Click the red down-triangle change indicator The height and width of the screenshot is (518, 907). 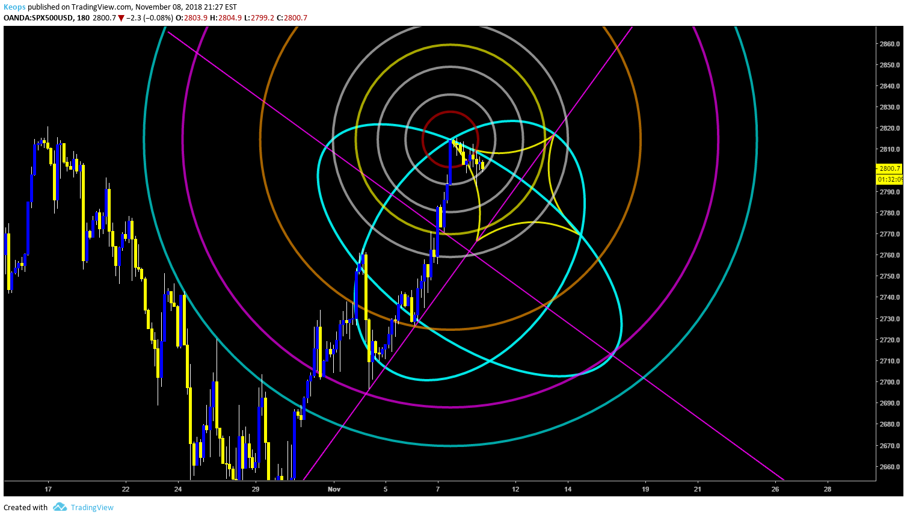pyautogui.click(x=121, y=18)
